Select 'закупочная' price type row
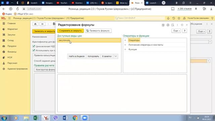The width and height of the screenshot is (215, 121). pyautogui.click(x=89, y=40)
